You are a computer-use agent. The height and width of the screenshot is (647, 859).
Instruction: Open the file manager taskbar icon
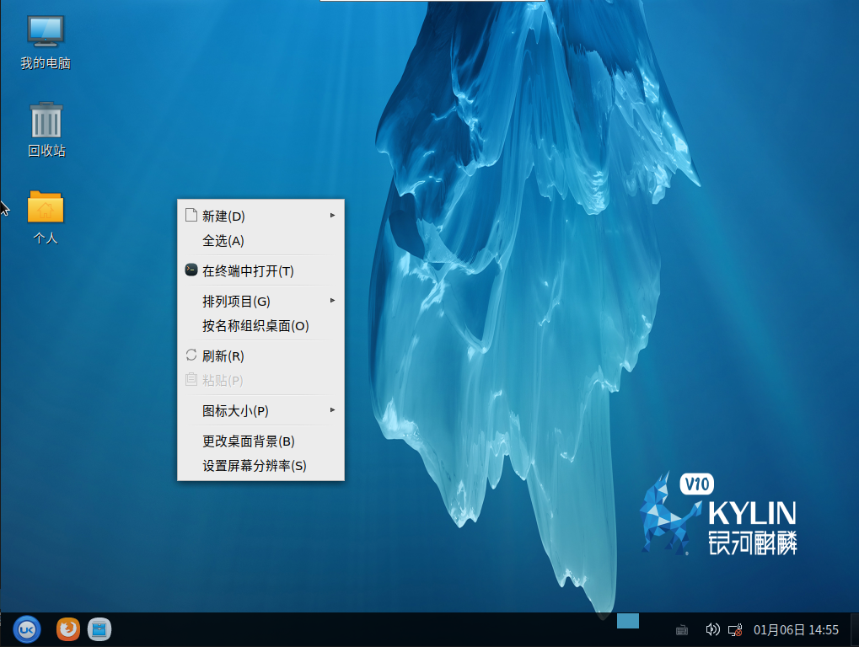coord(99,628)
